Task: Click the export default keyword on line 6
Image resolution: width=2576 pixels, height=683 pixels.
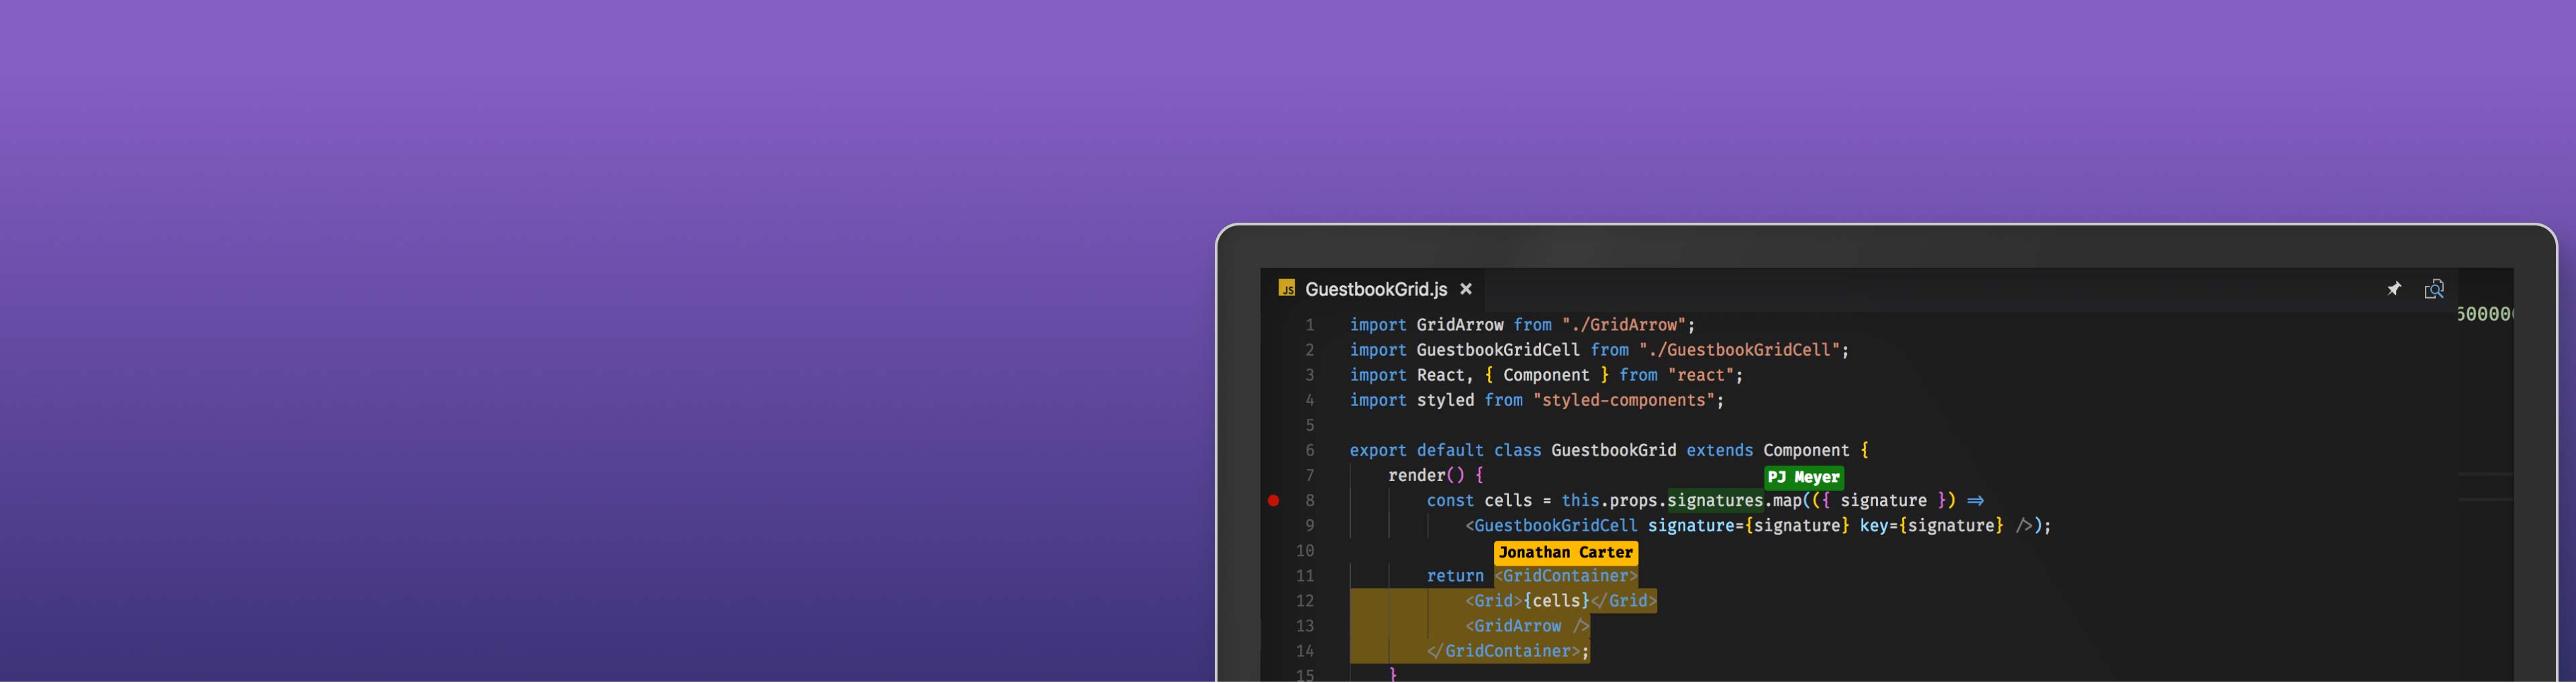Action: (x=1415, y=450)
